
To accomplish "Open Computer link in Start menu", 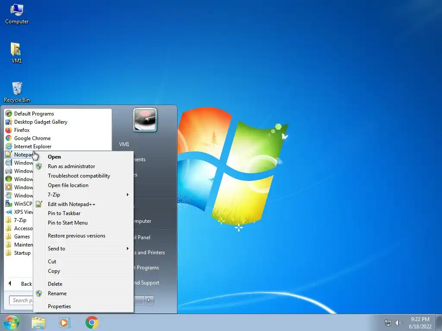I will click(142, 221).
